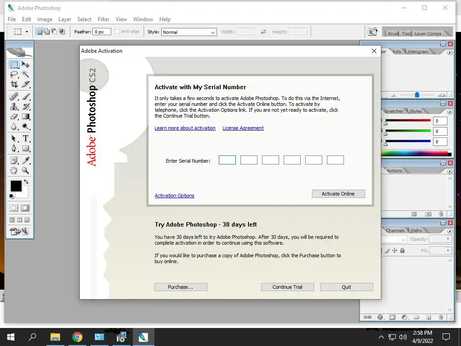Select the Blur tool
The image size is (461, 346).
point(14,127)
